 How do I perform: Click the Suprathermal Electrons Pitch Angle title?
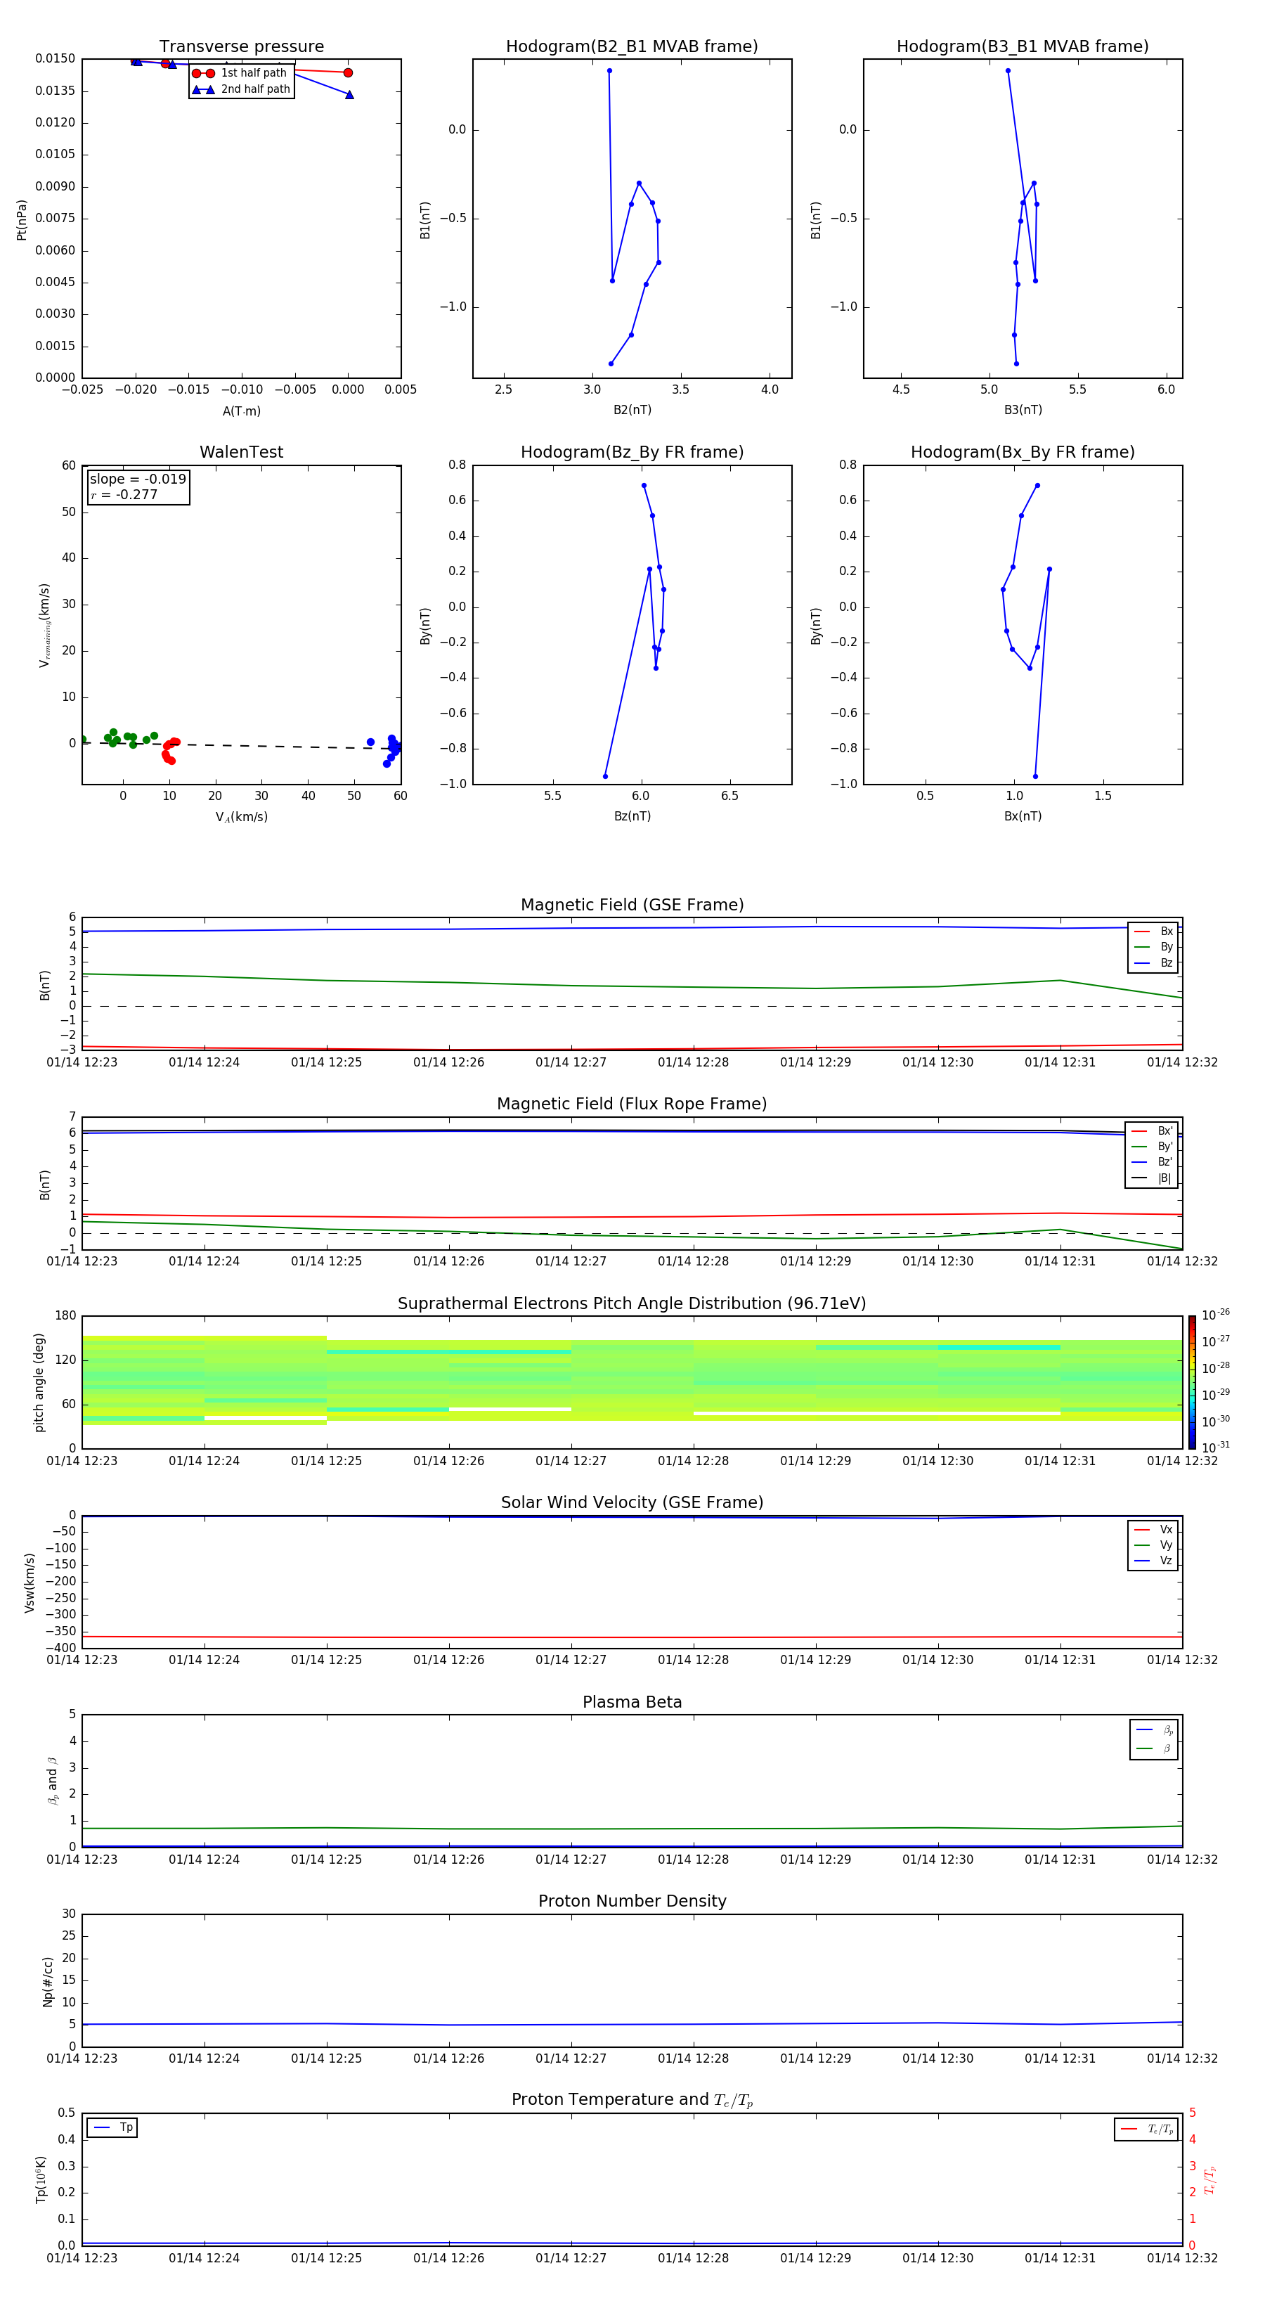click(632, 1303)
